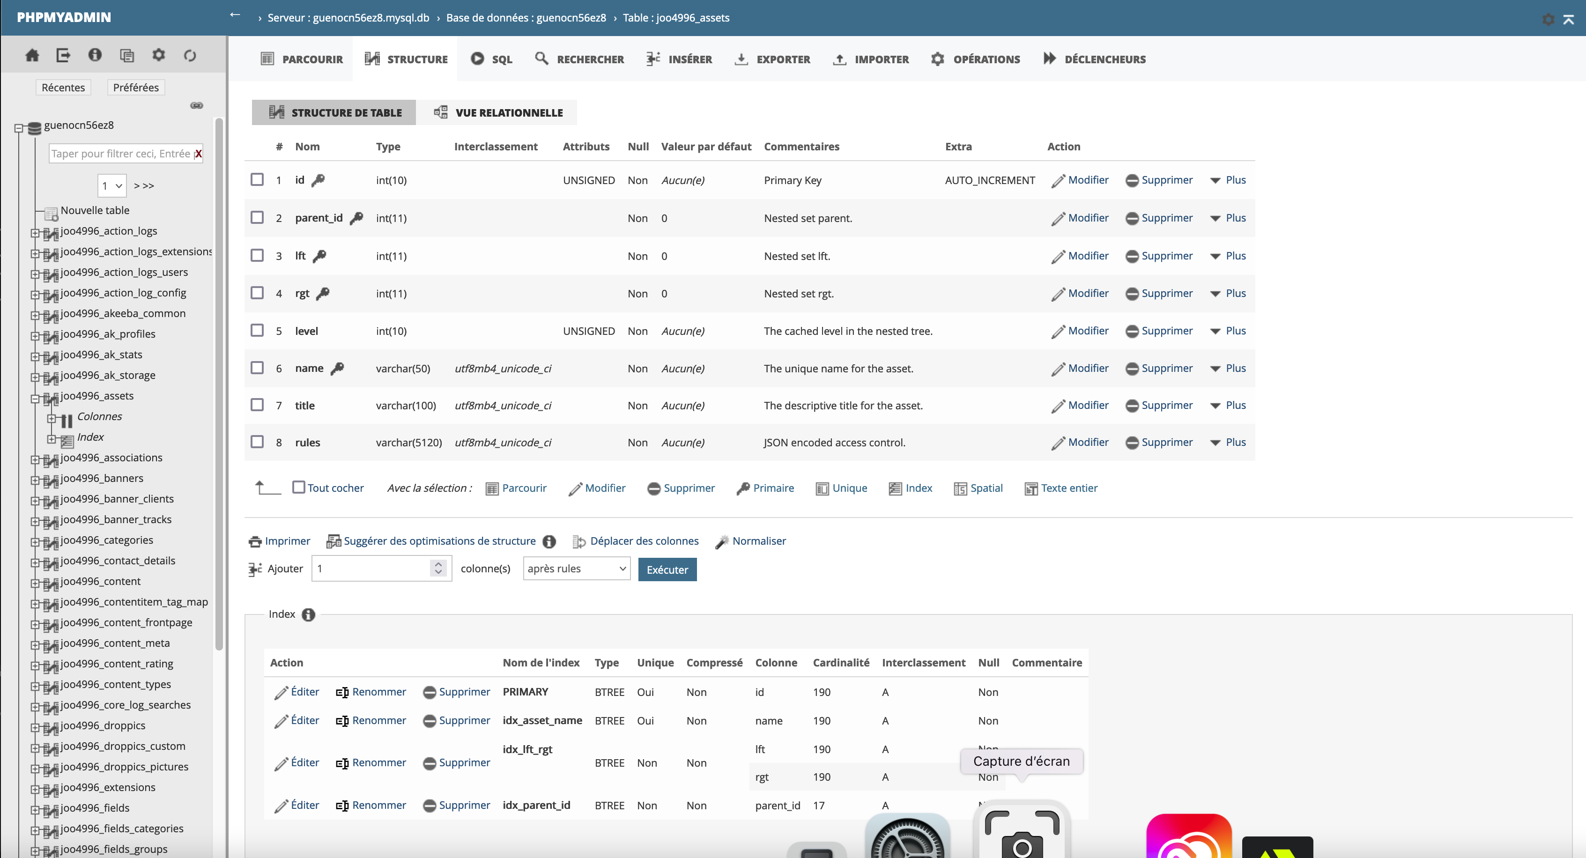Screen dimensions: 1586x858
Task: Click the home icon in sidebar
Action: coord(32,55)
